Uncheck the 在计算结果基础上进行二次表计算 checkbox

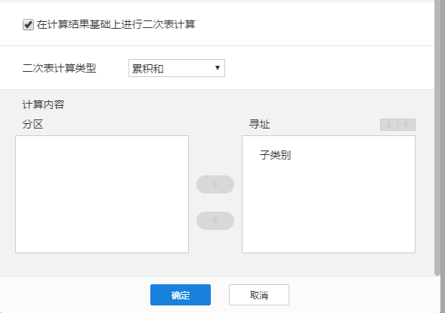(28, 25)
